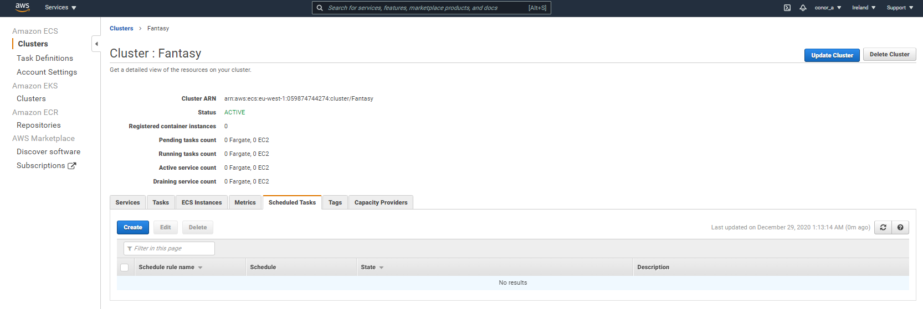
Task: Sort by State column arrow
Action: (x=381, y=268)
